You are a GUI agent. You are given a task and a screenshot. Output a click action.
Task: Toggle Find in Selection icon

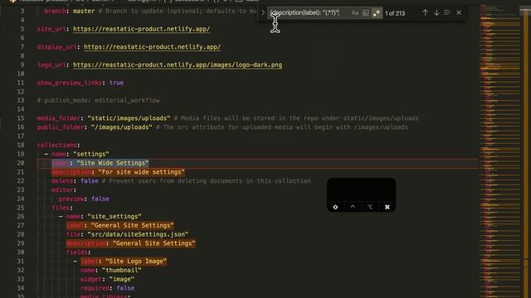pyautogui.click(x=447, y=12)
